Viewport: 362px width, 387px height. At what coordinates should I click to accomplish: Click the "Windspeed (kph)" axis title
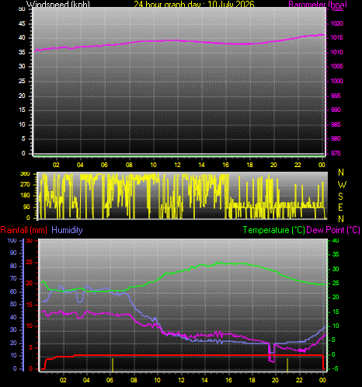tap(58, 4)
